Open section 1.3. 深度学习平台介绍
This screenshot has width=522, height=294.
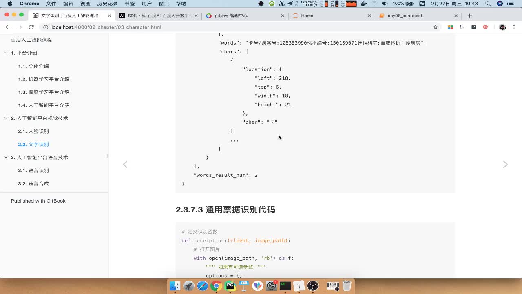click(x=44, y=92)
